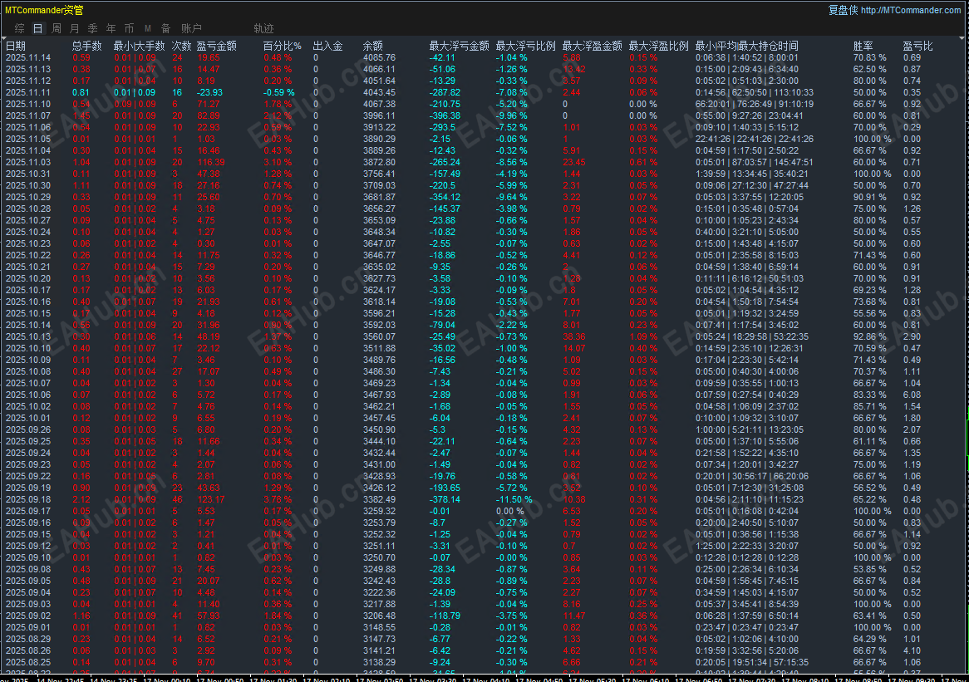Click profit amount 116.39
This screenshot has height=682, width=969.
coord(211,162)
